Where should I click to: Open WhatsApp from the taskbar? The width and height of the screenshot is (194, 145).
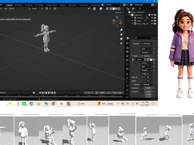click(24, 104)
